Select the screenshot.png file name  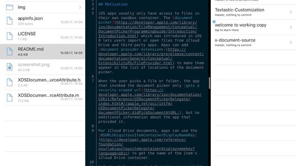pos(34,65)
